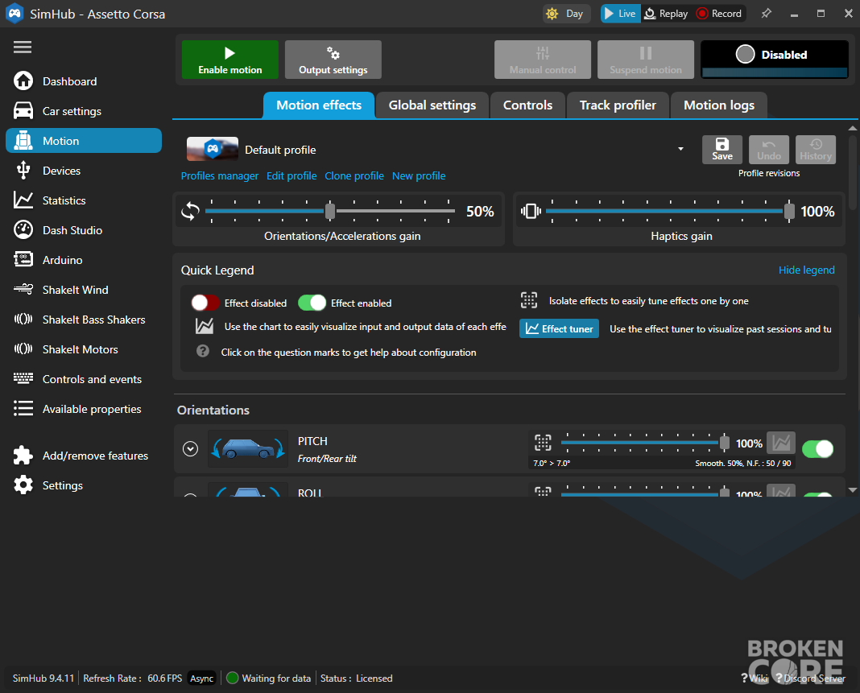860x693 pixels.
Task: Open the Track profiler tab
Action: [618, 105]
